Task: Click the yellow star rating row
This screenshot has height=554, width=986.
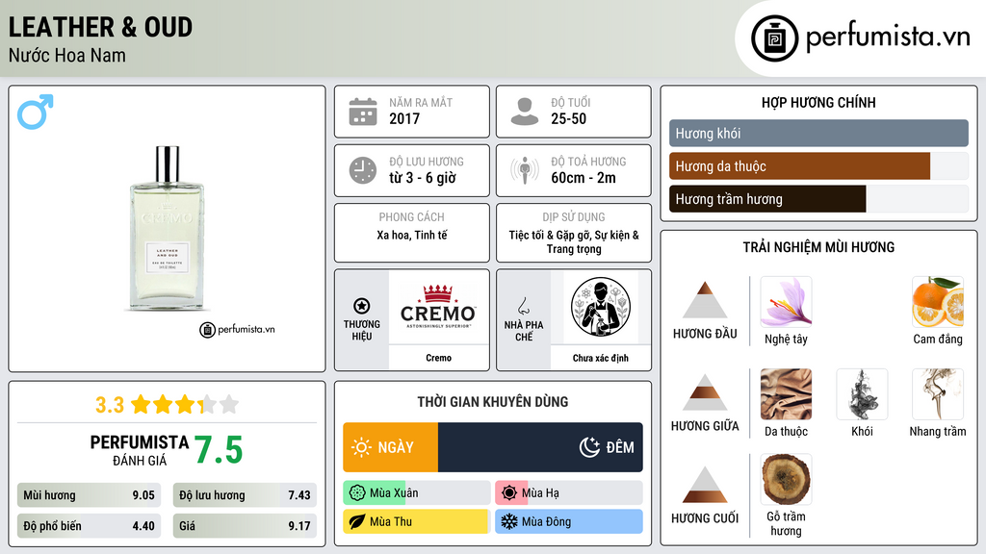Action: tap(185, 405)
